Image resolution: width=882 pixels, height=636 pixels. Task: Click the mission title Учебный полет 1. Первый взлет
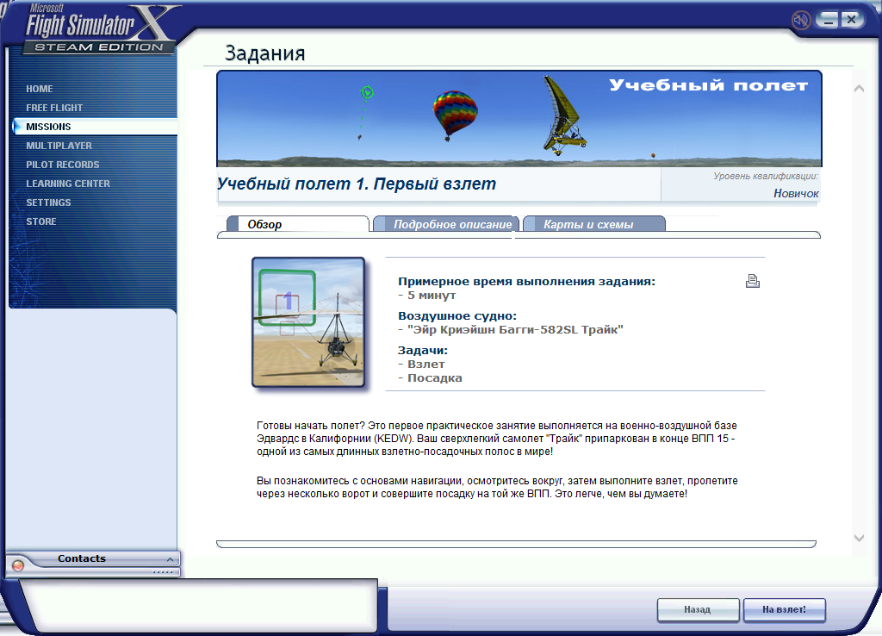(357, 184)
